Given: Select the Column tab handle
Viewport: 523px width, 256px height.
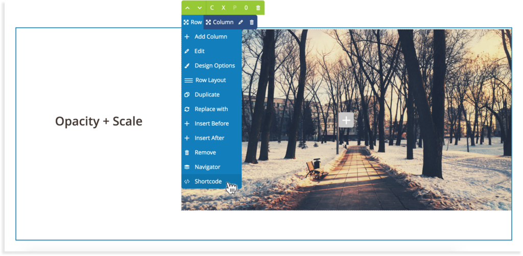Looking at the screenshot, I should pos(220,22).
